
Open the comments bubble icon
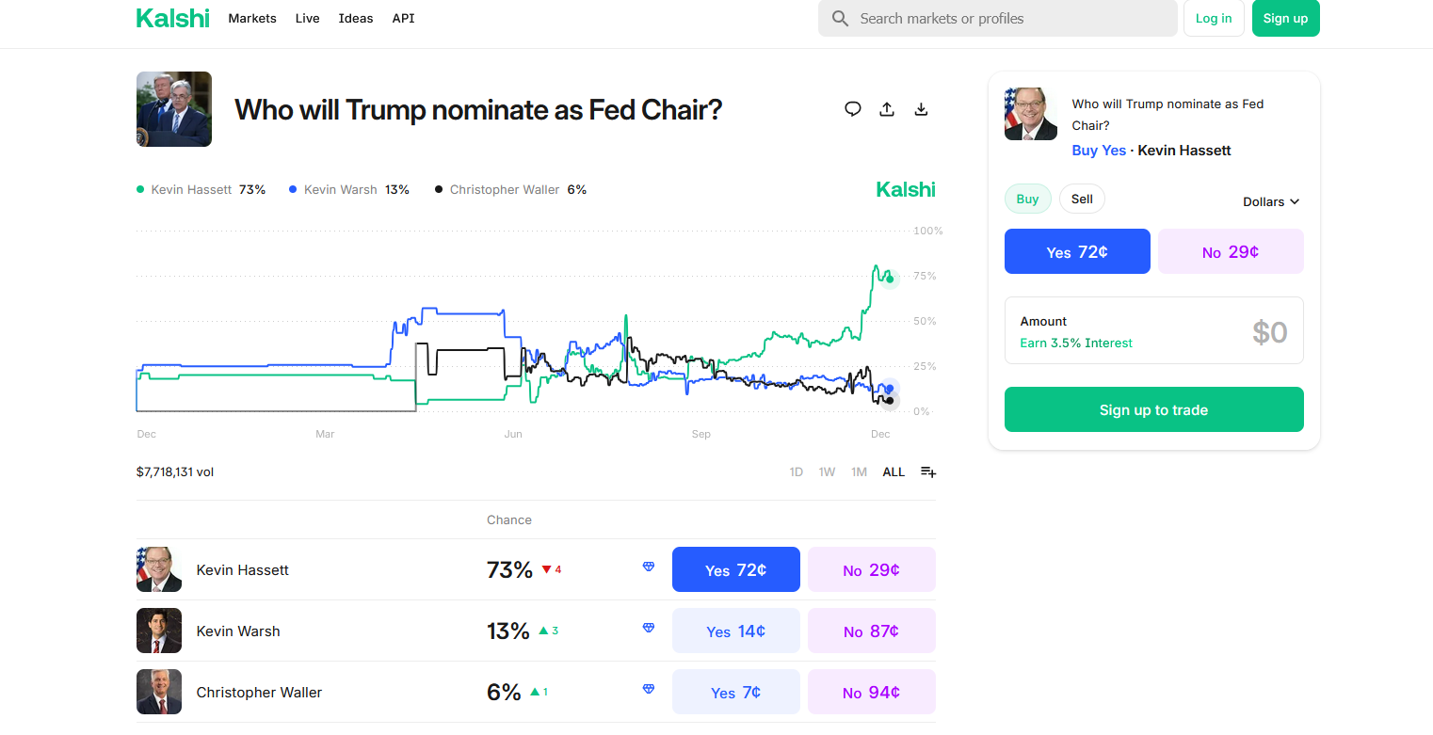point(852,109)
